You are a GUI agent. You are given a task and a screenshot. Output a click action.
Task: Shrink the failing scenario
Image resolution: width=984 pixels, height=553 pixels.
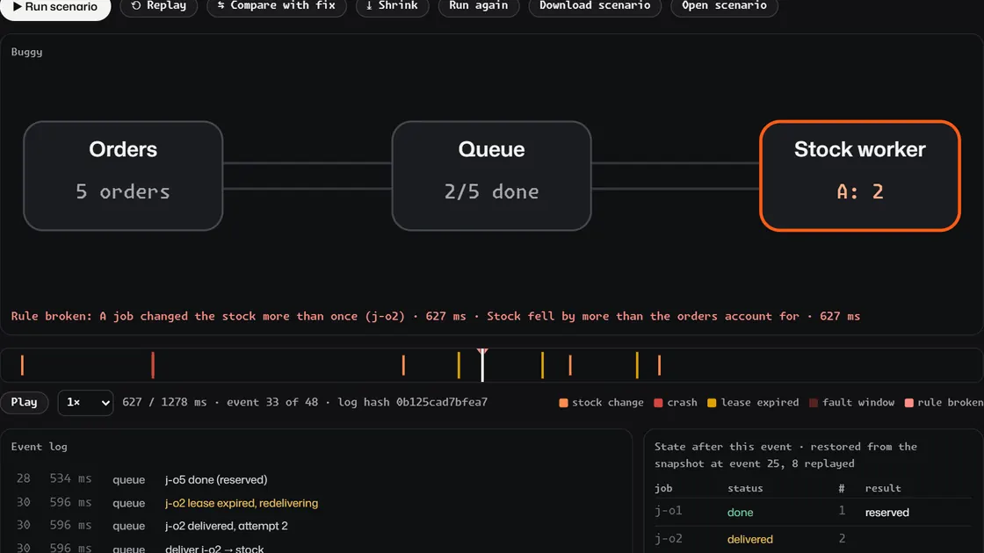(x=392, y=6)
